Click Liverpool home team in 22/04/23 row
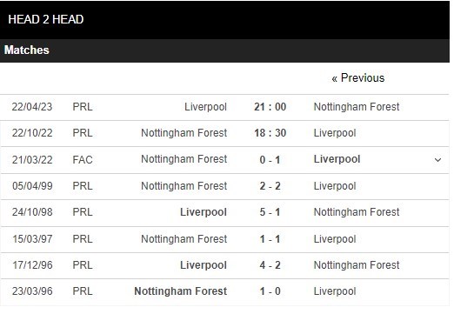 point(205,107)
